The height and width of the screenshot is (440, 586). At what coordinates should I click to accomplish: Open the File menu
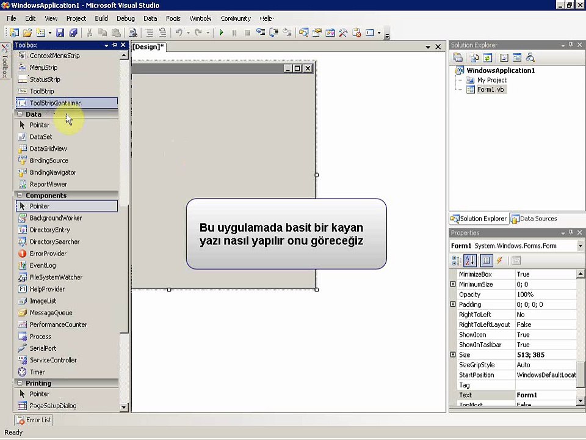tap(12, 18)
